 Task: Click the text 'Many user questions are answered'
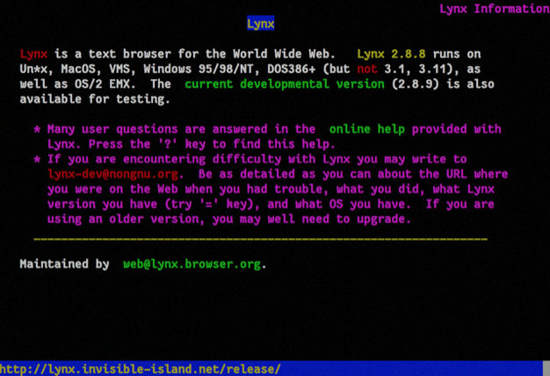point(157,129)
